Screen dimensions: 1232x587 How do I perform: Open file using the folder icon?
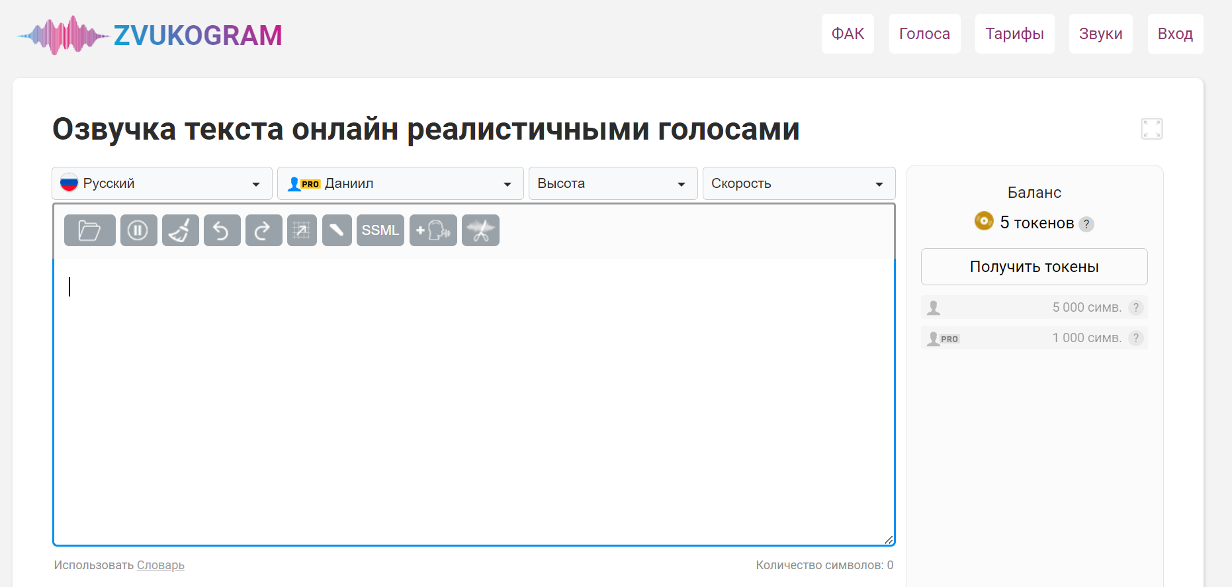pos(90,230)
